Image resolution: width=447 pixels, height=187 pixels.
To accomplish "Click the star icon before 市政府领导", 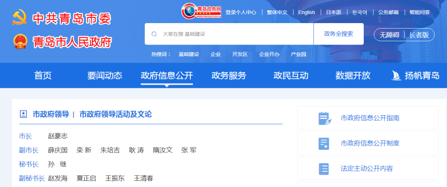I will pyautogui.click(x=24, y=114).
